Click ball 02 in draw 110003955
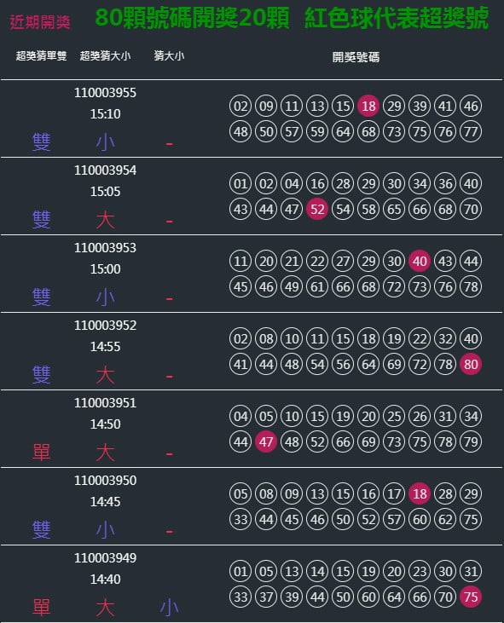The image size is (504, 623). 240,106
